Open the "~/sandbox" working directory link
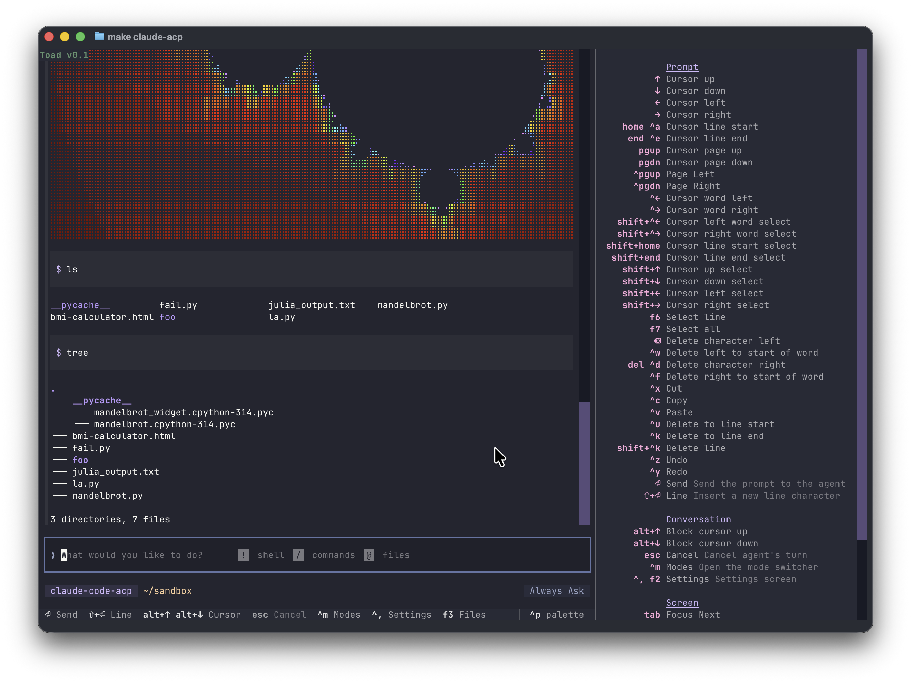The width and height of the screenshot is (911, 683). pyautogui.click(x=167, y=590)
